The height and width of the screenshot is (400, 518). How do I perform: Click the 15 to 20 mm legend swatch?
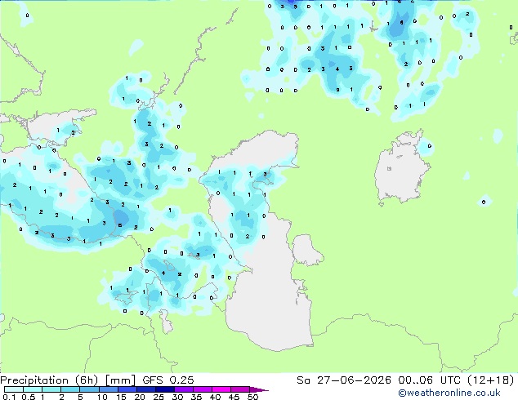pyautogui.click(x=127, y=389)
